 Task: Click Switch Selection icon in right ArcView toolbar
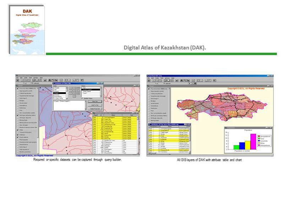click(172, 81)
